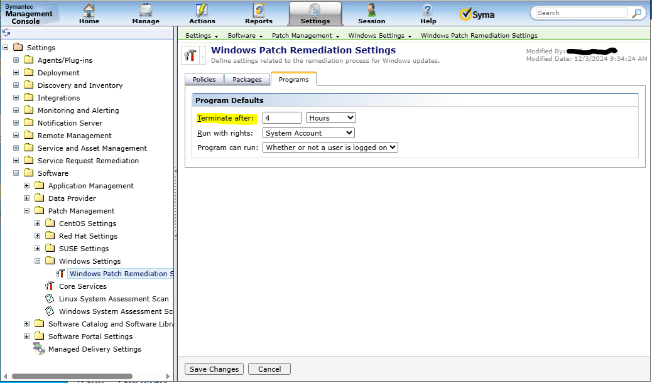This screenshot has height=383, width=652.
Task: Click the Terminate after input field
Action: [x=281, y=118]
